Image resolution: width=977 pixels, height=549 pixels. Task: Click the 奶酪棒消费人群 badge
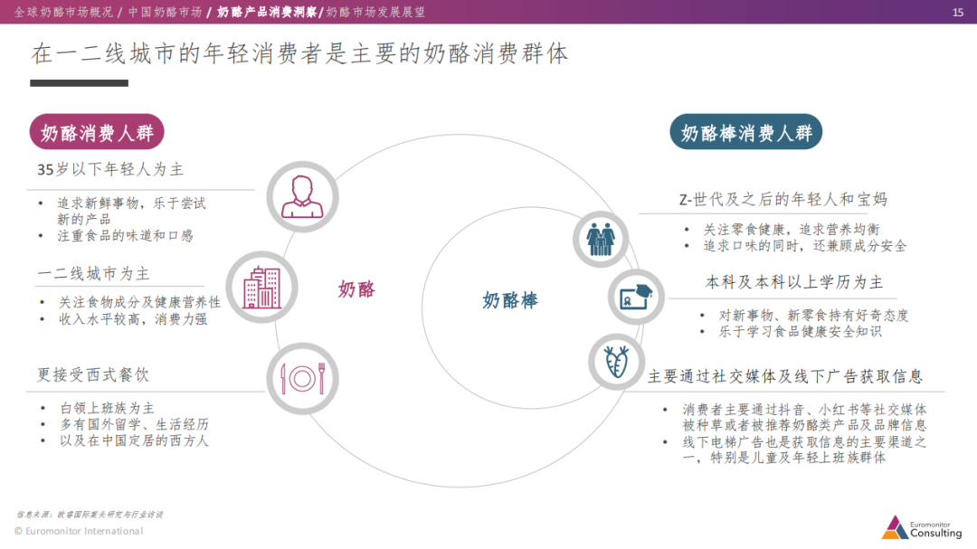(746, 131)
